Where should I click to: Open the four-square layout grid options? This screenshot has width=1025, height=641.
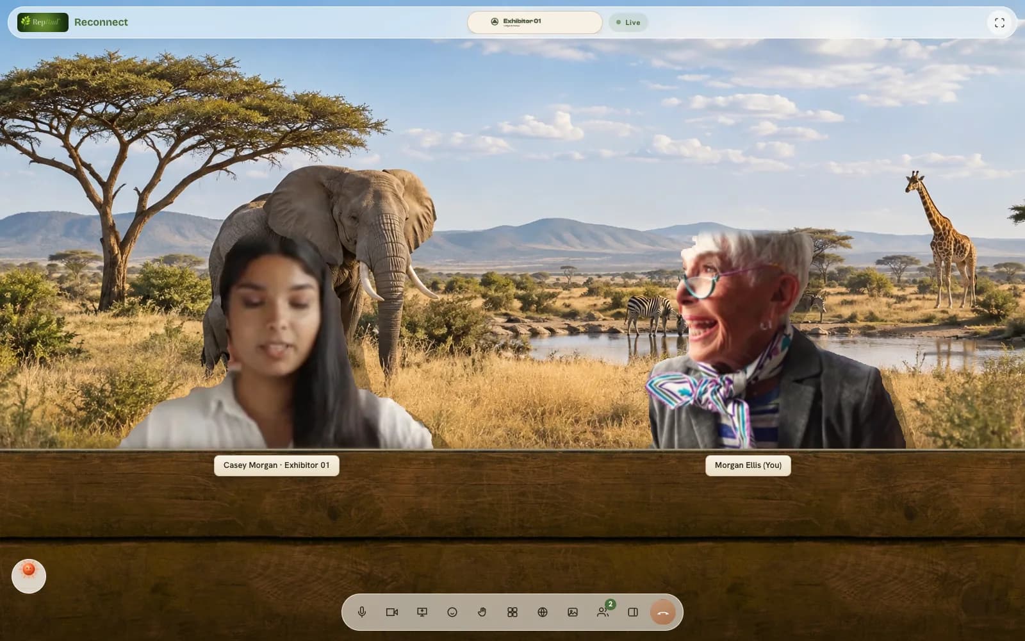[x=512, y=612]
